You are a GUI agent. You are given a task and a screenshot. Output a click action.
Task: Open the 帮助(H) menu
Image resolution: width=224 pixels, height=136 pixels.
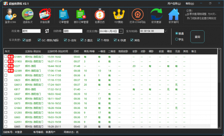190,4
